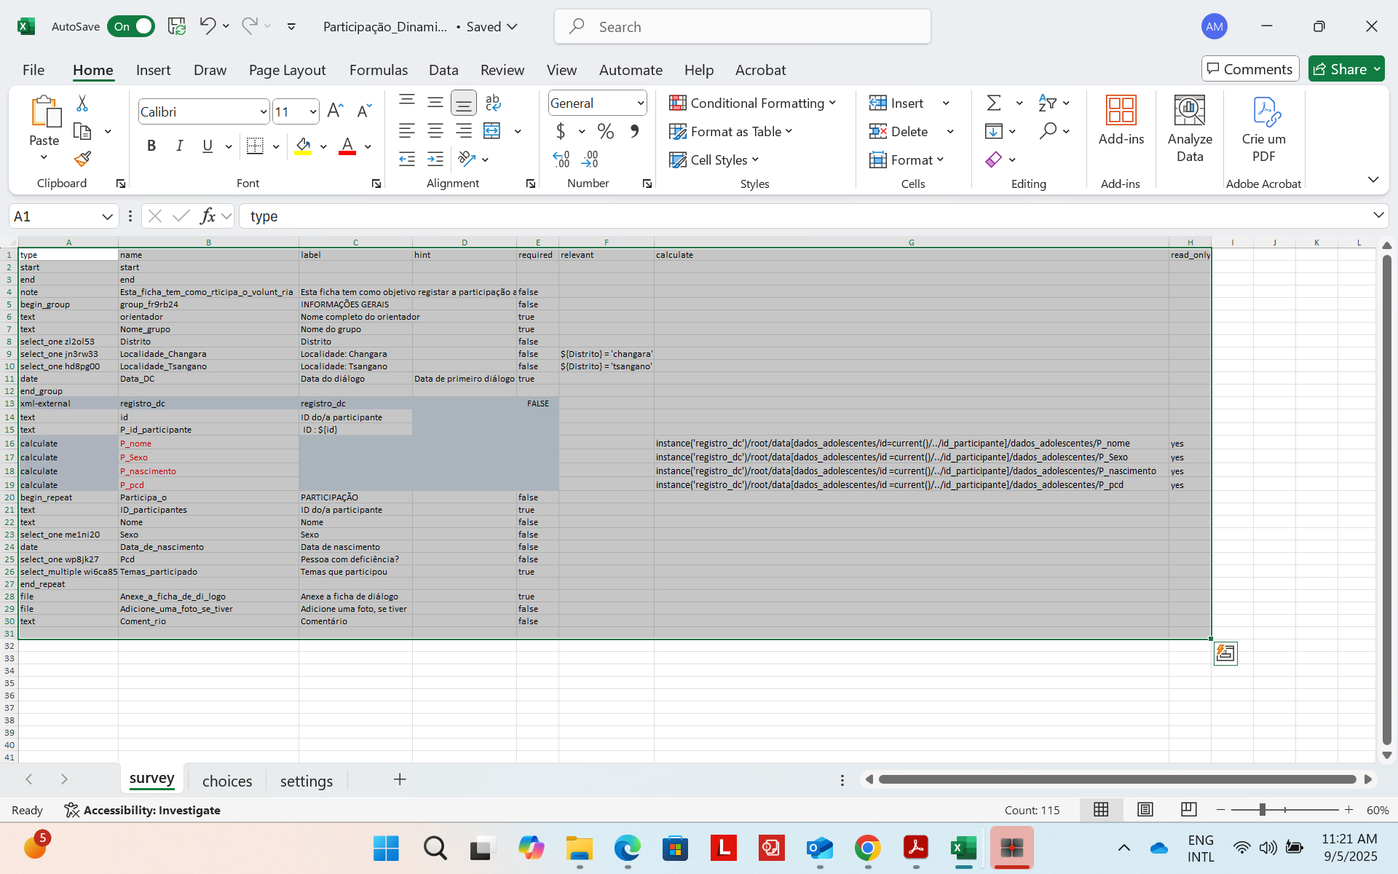This screenshot has width=1398, height=874.
Task: Open the Formulas ribbon tab
Action: (378, 70)
